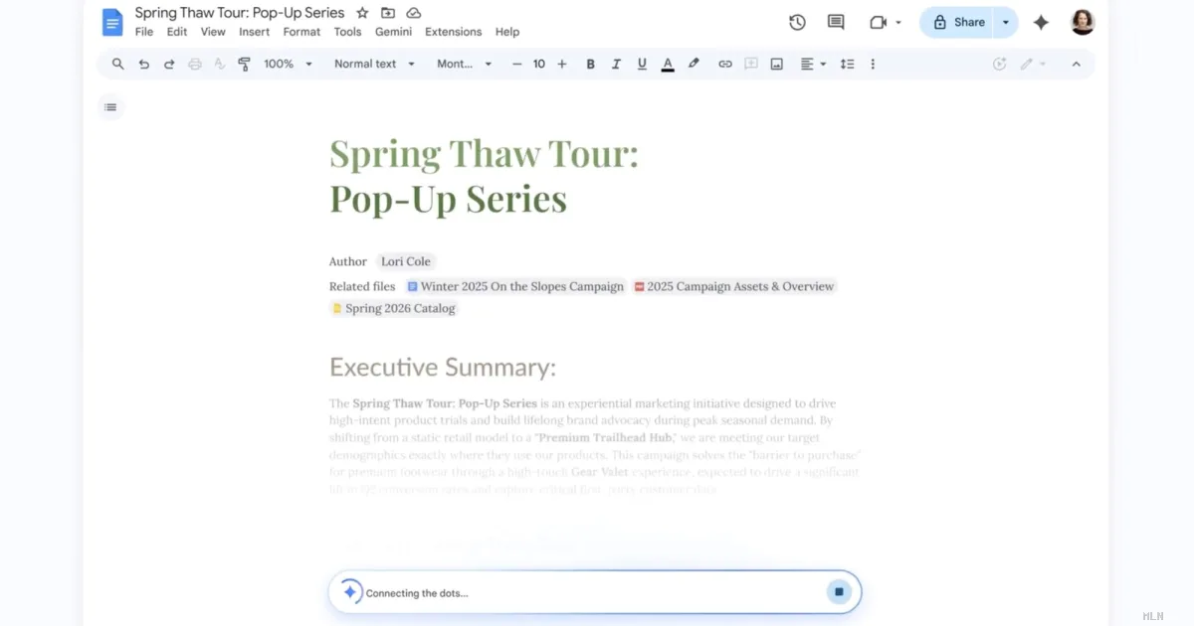Click the Gemini sparkle icon
Screen dimensions: 1194x626
point(1041,22)
